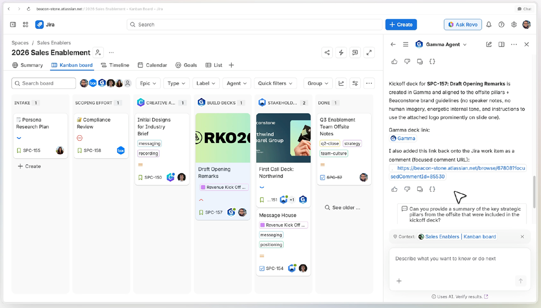Open the automation lightning bolt icon
This screenshot has width=541, height=308.
(x=341, y=52)
